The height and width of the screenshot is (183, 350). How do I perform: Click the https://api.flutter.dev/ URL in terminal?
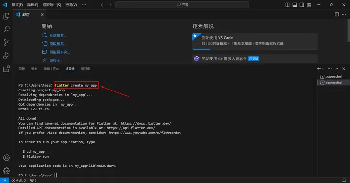click(131, 128)
